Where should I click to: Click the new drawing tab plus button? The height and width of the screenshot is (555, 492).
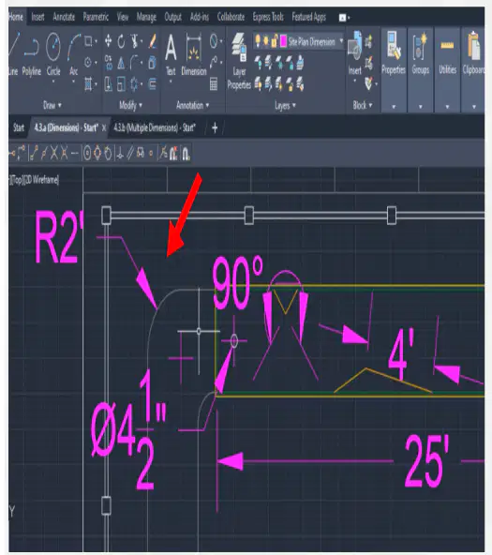[x=215, y=127]
